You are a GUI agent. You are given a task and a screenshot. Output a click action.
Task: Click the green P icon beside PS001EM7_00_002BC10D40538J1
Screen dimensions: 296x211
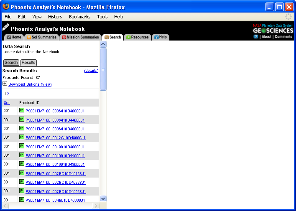[22, 191]
